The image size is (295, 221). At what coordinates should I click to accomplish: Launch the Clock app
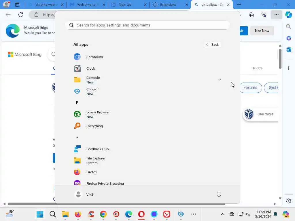[147, 68]
